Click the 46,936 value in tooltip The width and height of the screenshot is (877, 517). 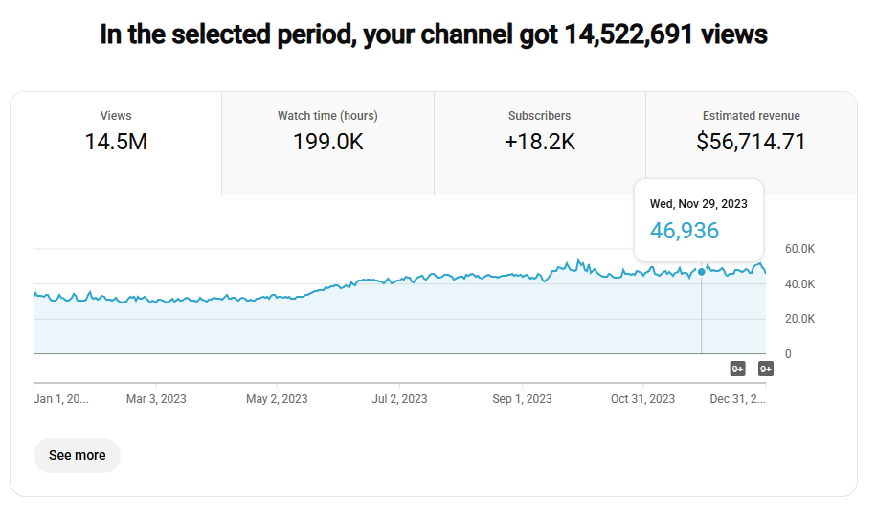(685, 231)
